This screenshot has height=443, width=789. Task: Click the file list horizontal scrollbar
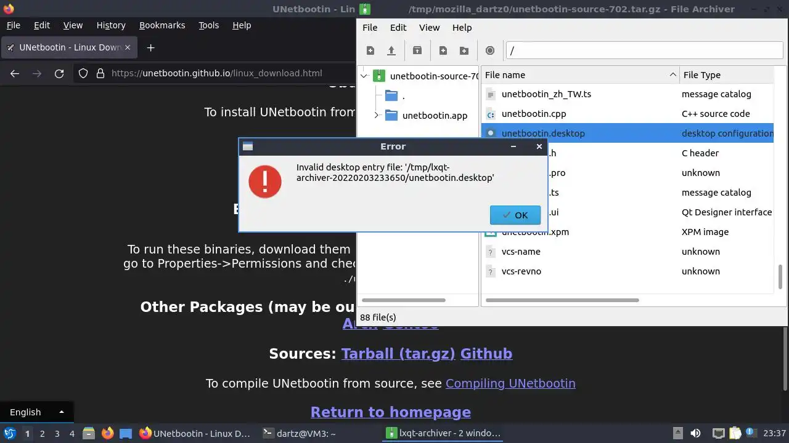click(x=563, y=300)
